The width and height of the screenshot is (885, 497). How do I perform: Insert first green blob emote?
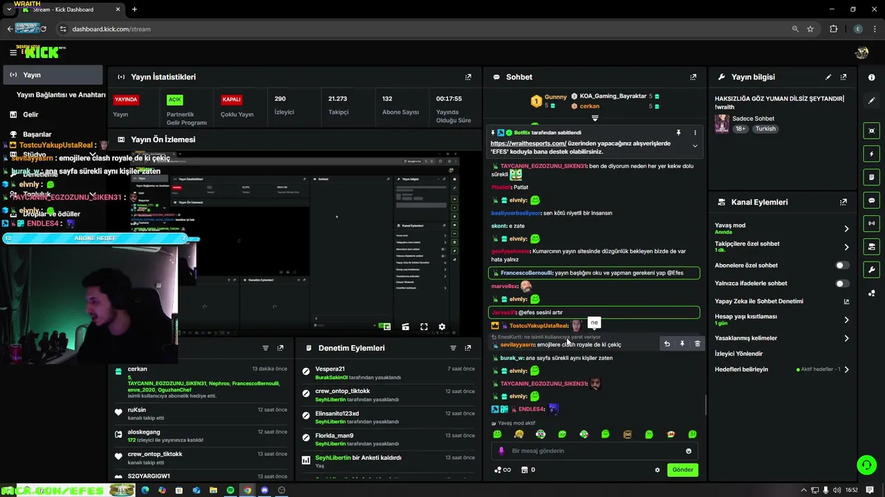[497, 434]
